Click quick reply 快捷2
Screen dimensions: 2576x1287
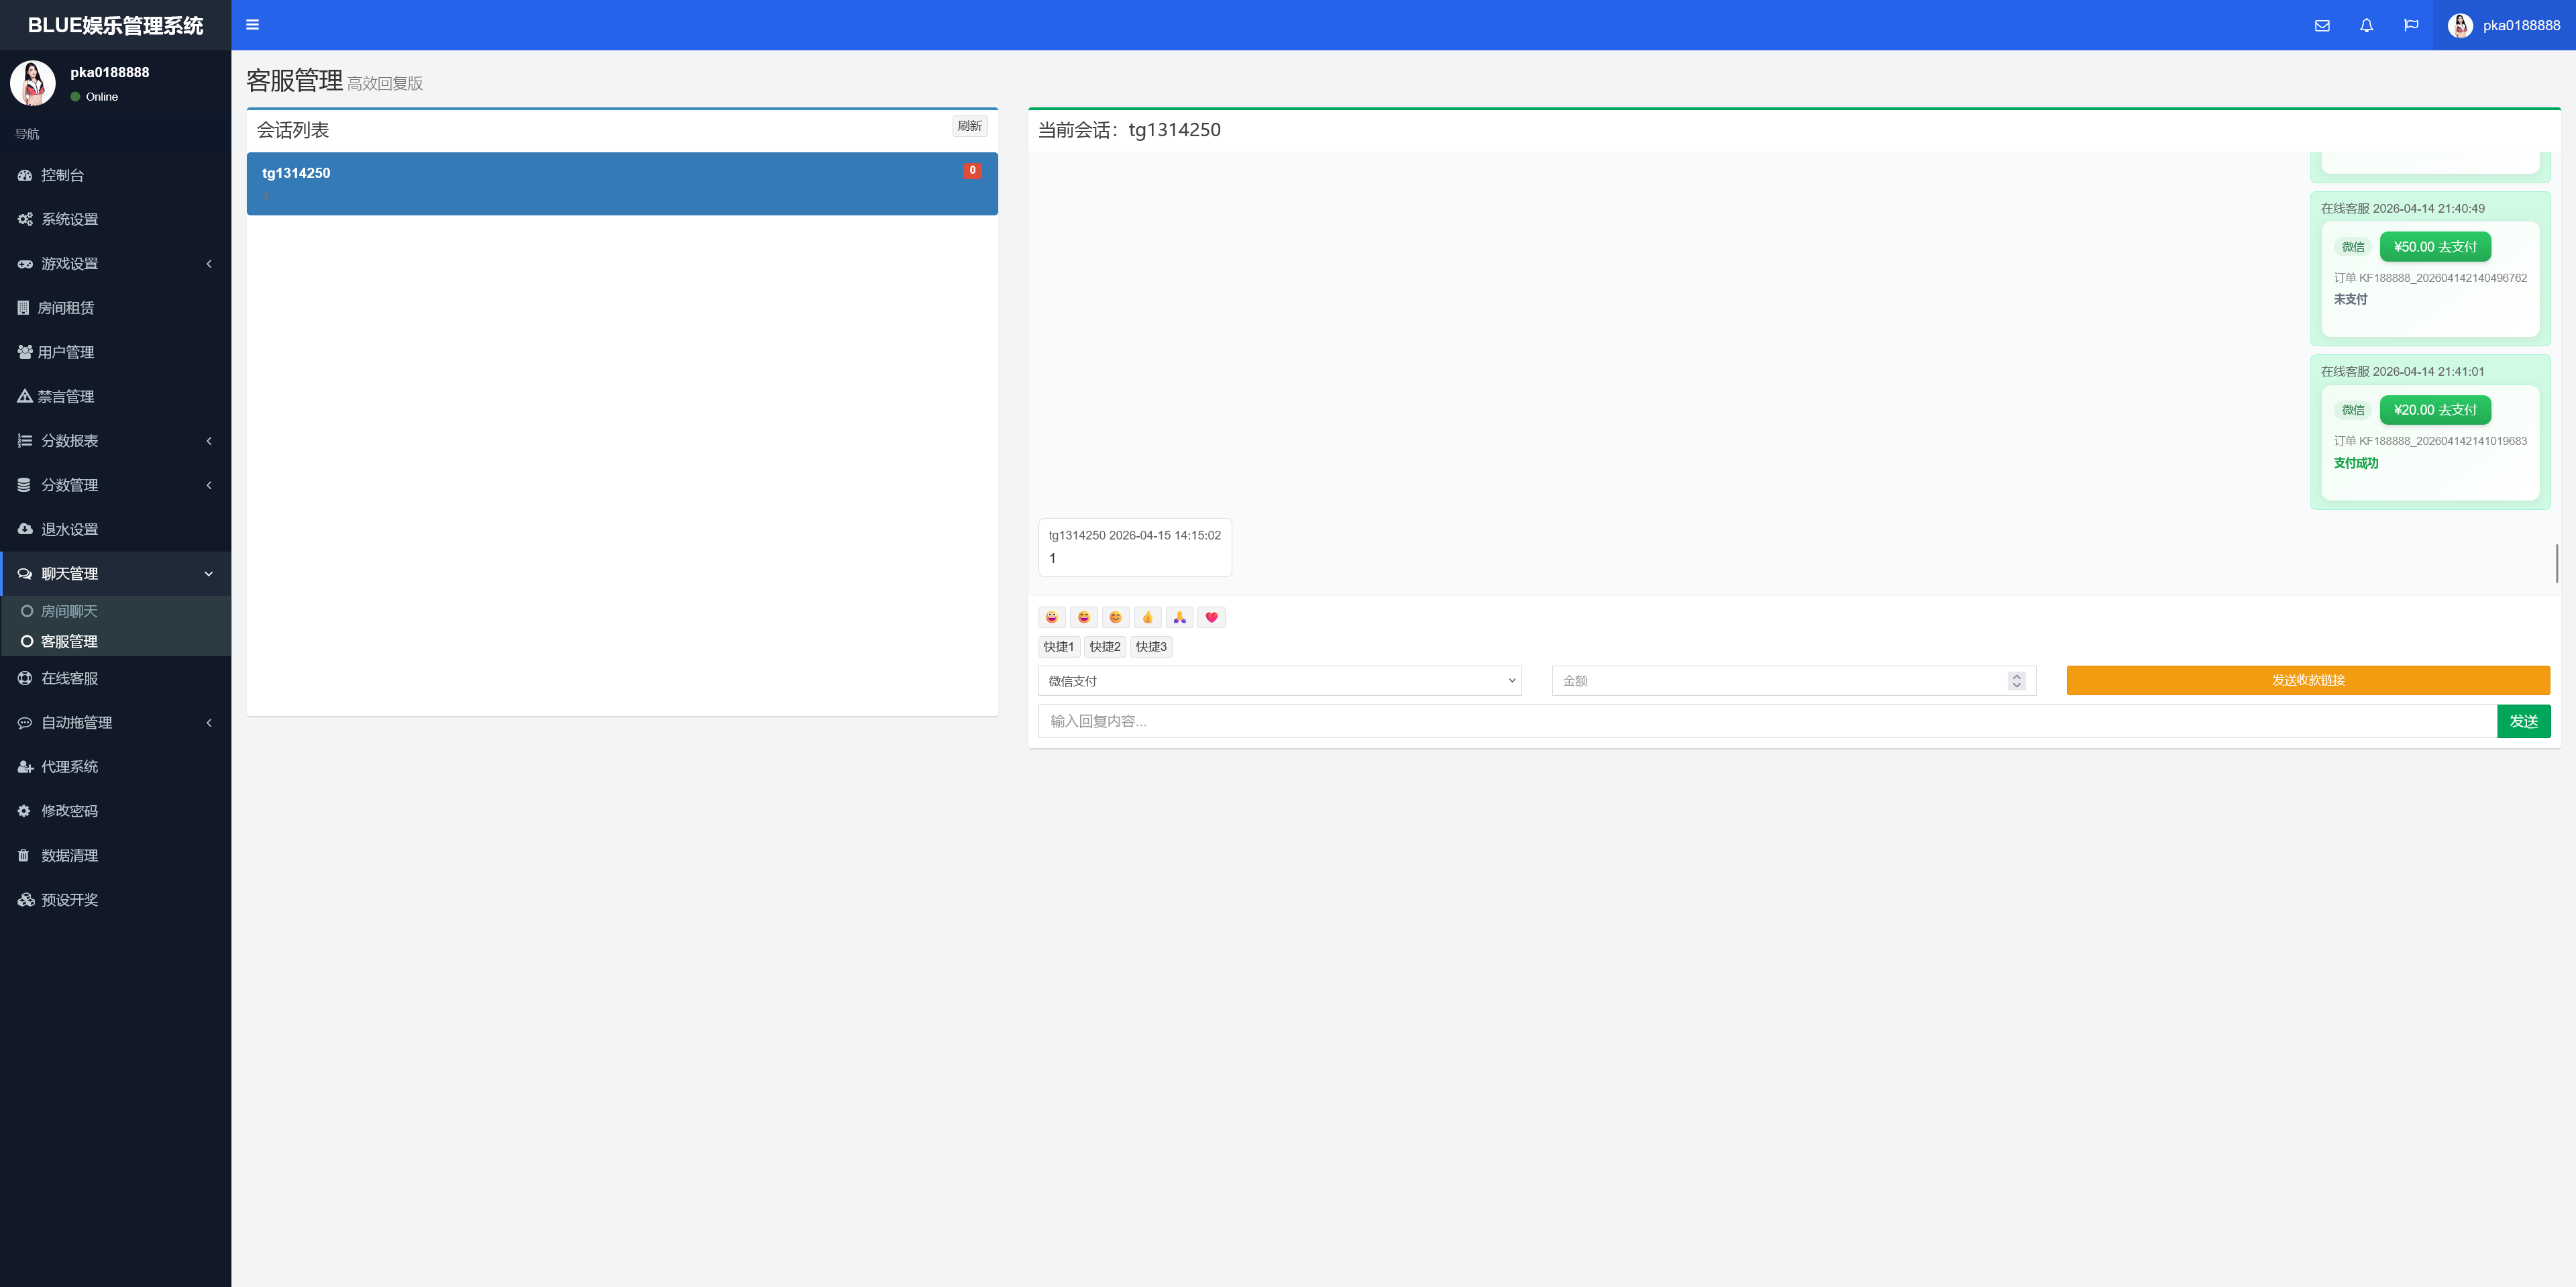pos(1105,647)
